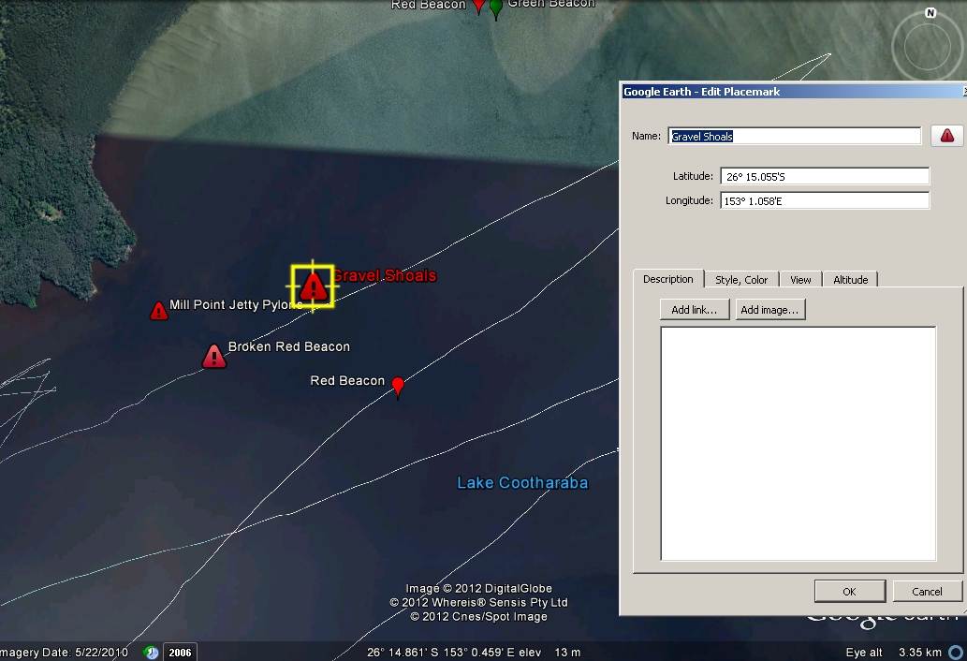This screenshot has height=661, width=967.
Task: Click the Gravel Shoals warning placemark
Action: coord(313,286)
